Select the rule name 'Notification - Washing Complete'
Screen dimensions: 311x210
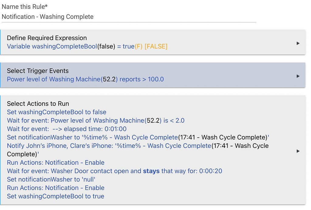pyautogui.click(x=47, y=17)
